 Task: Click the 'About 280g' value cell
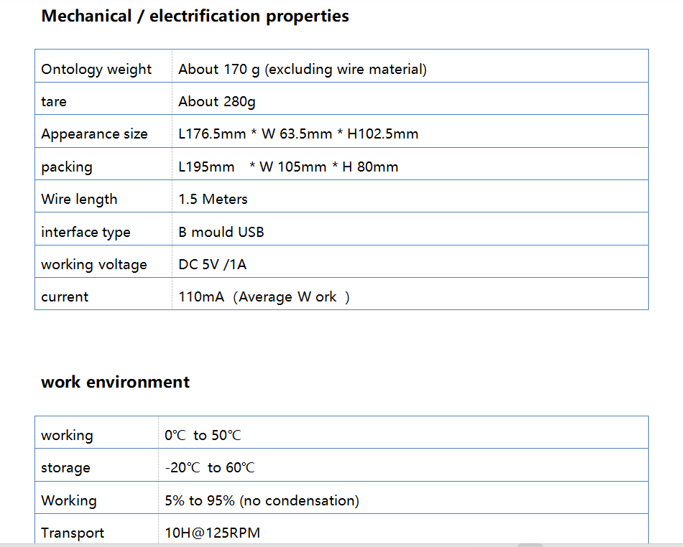[217, 102]
